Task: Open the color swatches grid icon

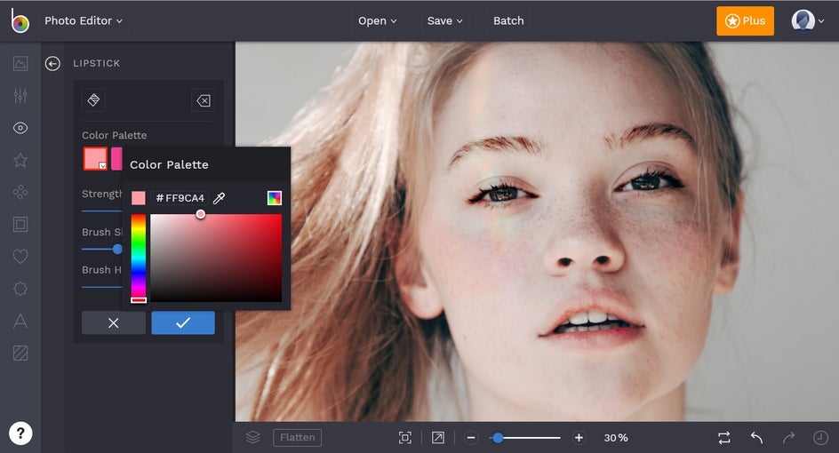Action: pyautogui.click(x=275, y=198)
